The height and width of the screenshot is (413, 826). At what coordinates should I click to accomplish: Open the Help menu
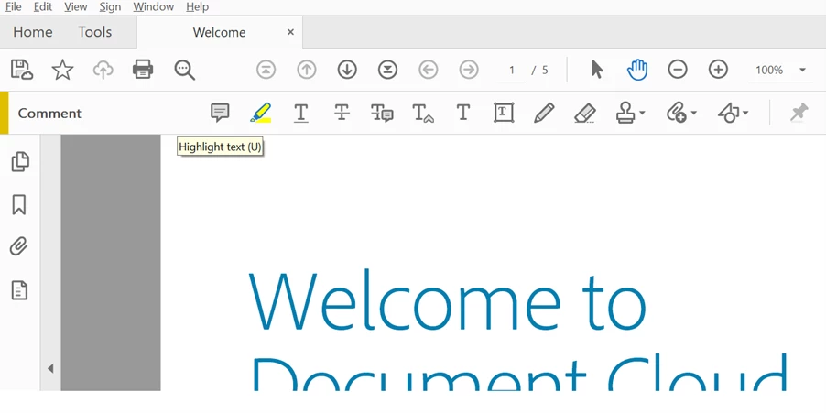[x=198, y=6]
